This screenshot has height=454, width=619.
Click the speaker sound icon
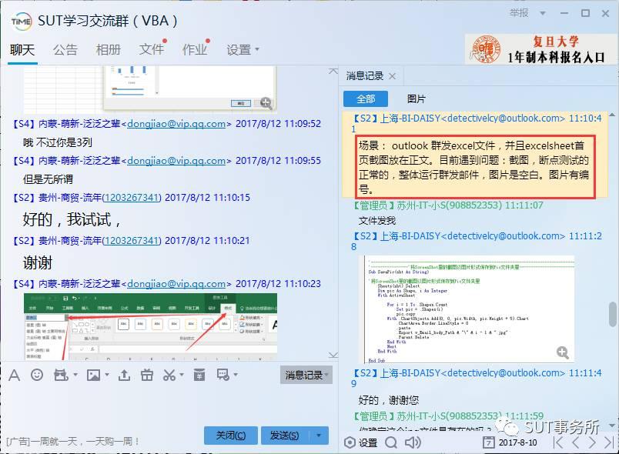[413, 442]
